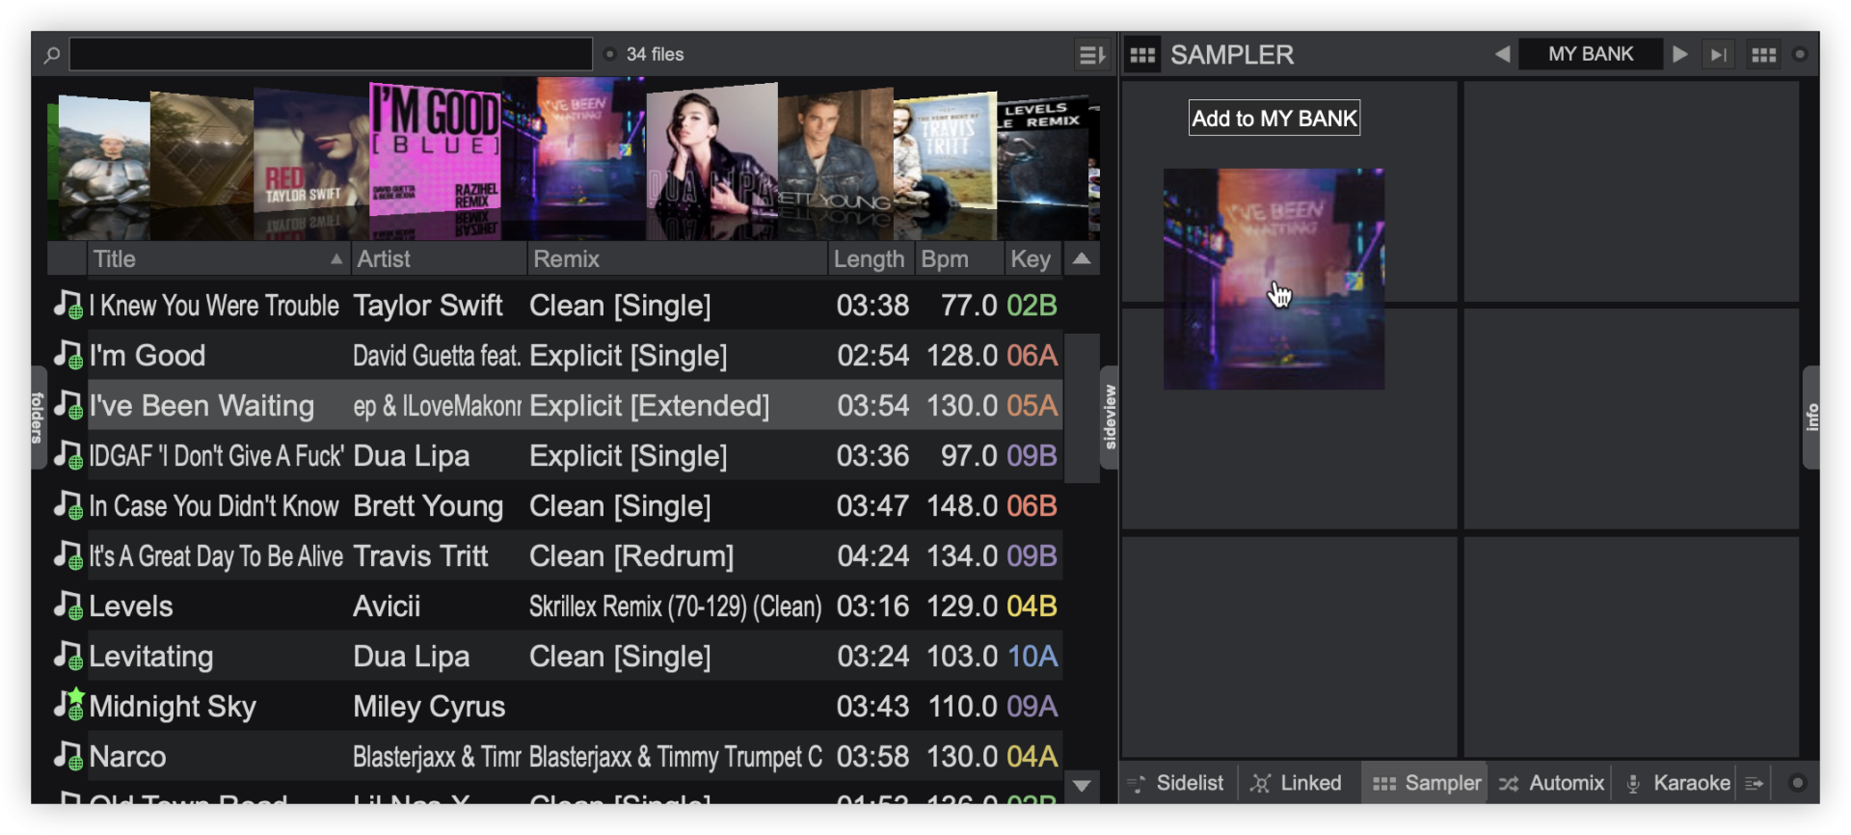Viewport: 1851px width, 835px height.
Task: Open the MY BANK selector dropdown
Action: point(1590,55)
